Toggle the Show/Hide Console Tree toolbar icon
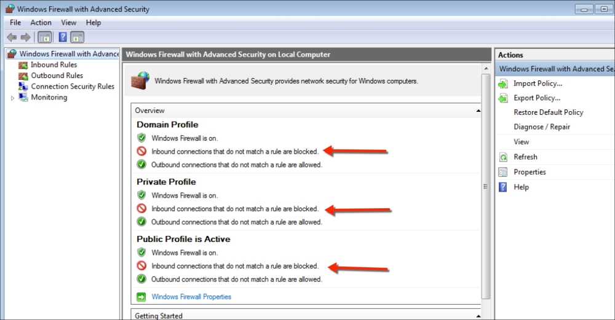615x320 pixels. [x=45, y=37]
